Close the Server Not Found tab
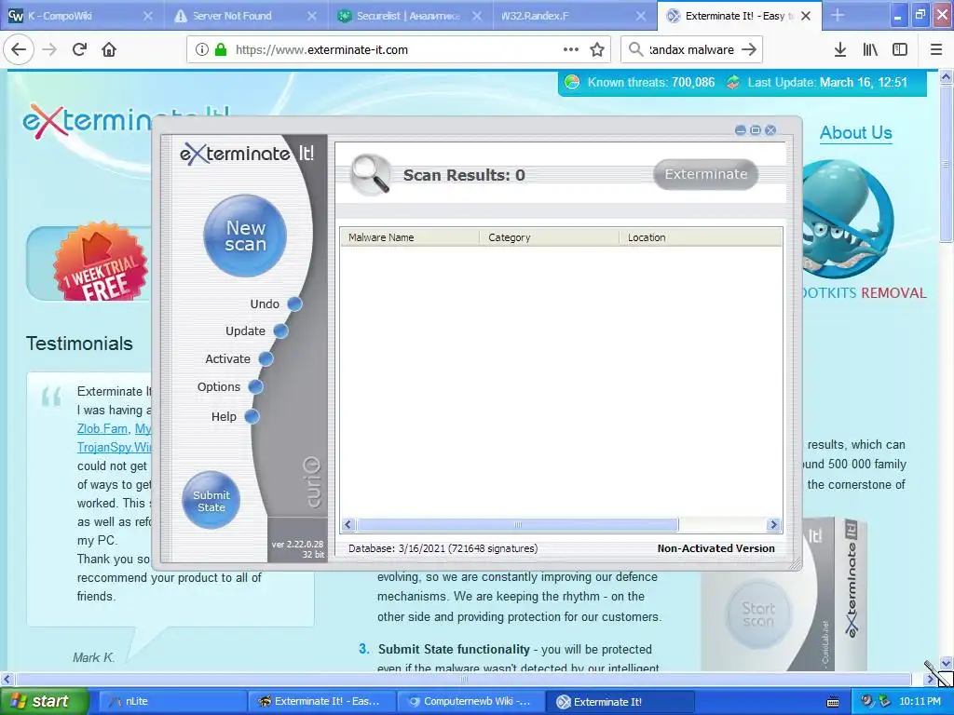 tap(312, 16)
